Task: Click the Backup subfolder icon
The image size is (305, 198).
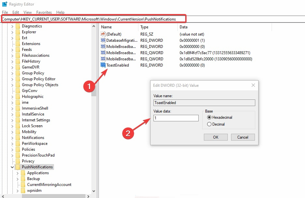Action: (23, 179)
